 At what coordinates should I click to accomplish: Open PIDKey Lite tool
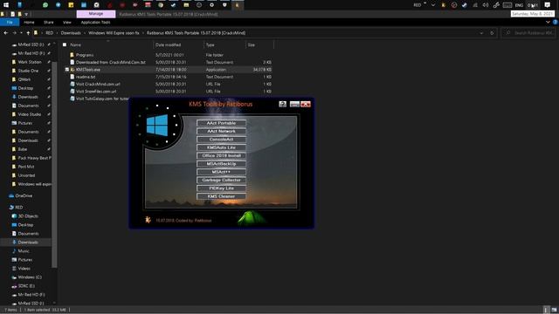pyautogui.click(x=221, y=188)
